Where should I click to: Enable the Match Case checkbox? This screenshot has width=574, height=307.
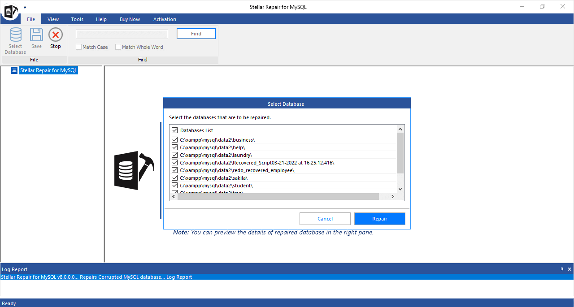pos(79,47)
